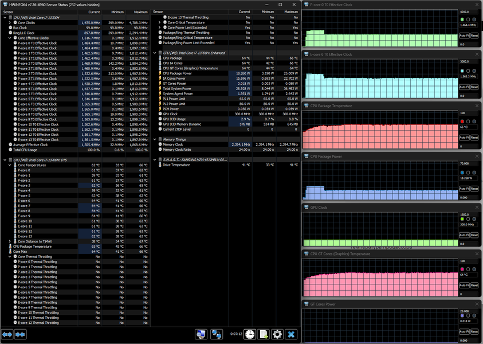Edit the 4200.0 max value of P-core 0 graph

pos(468,11)
